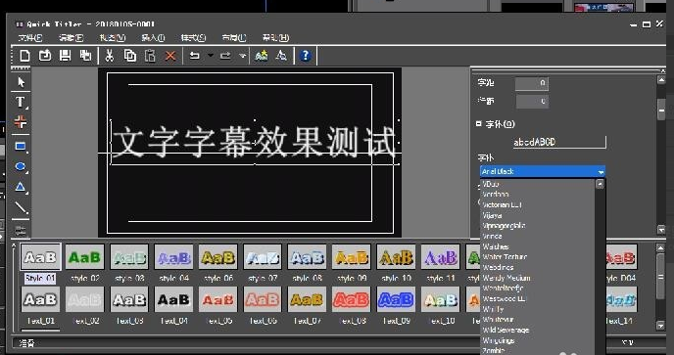The height and width of the screenshot is (355, 674).
Task: Click the blue question-mark Help icon
Action: tap(306, 56)
